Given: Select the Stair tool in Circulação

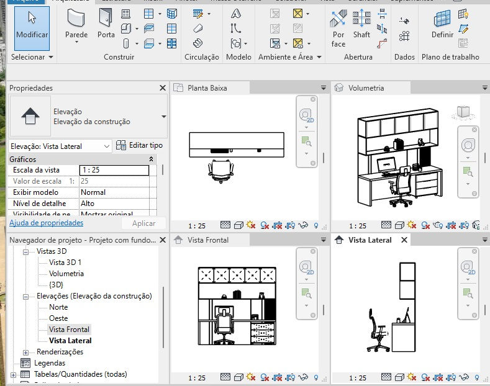Looking at the screenshot, I should [x=198, y=43].
